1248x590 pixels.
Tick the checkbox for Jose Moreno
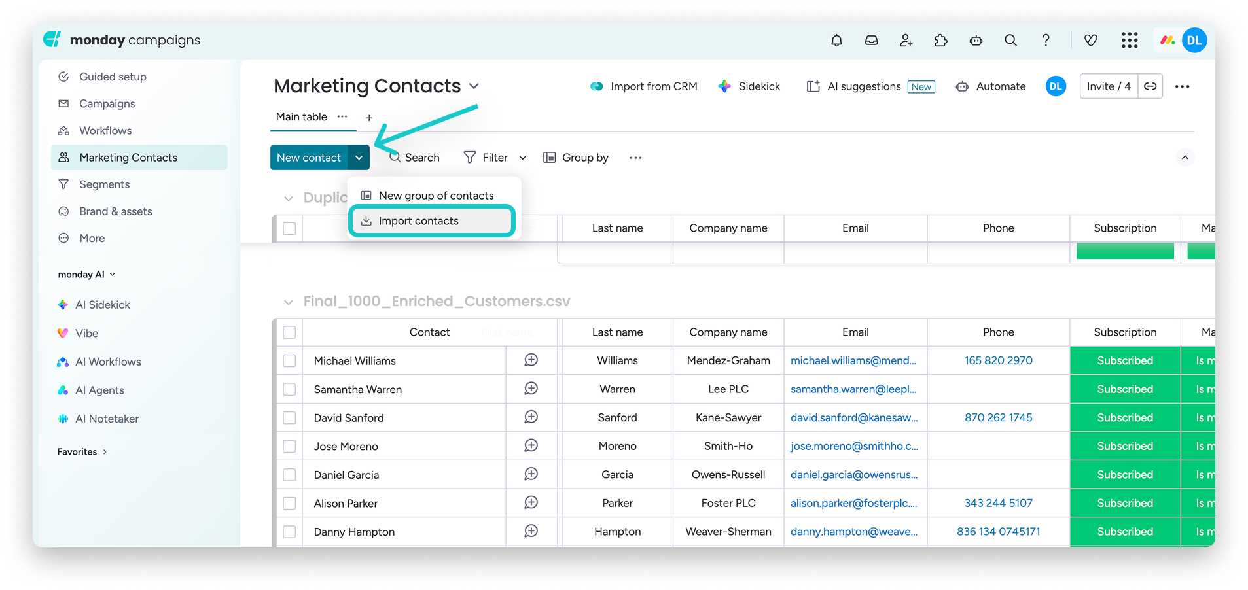point(289,446)
